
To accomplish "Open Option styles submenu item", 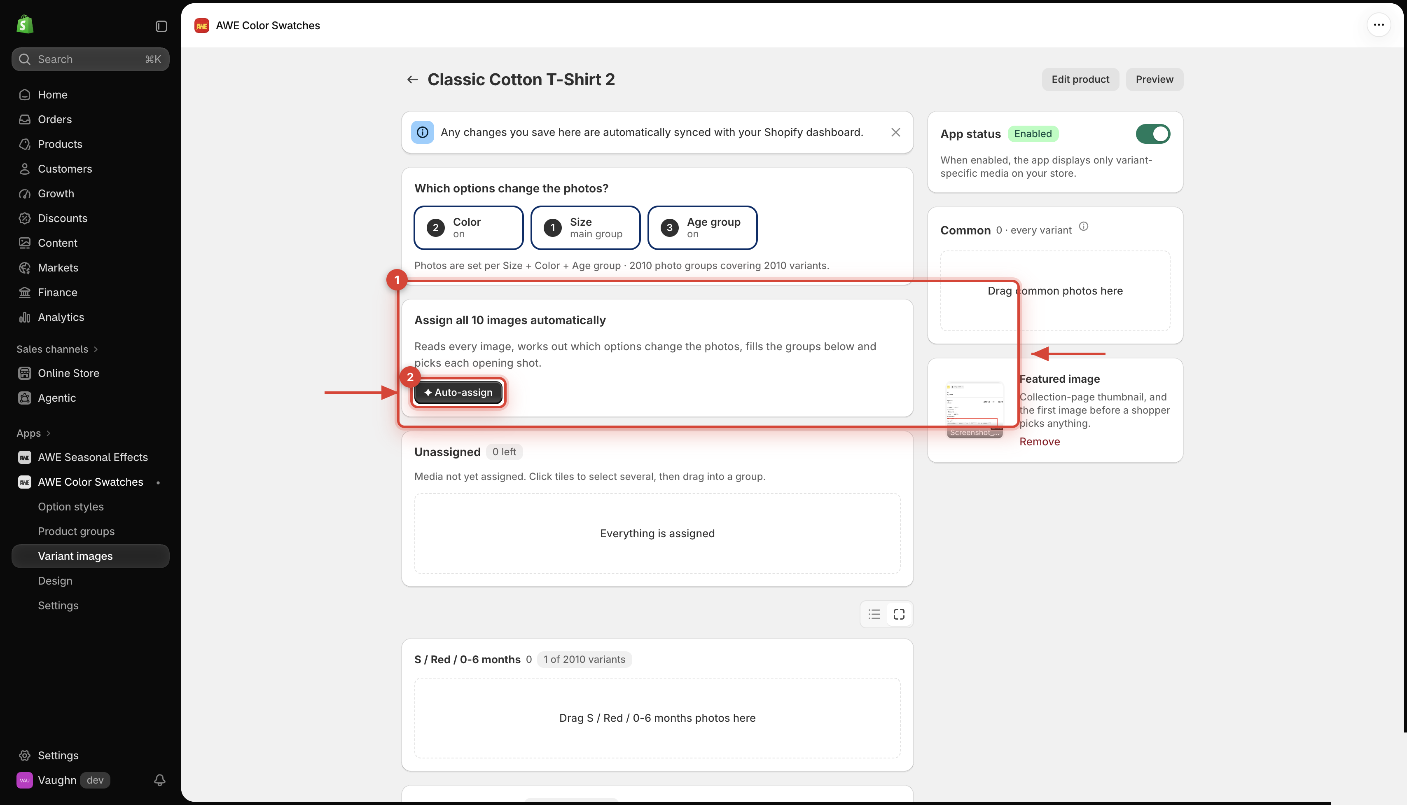I will (x=71, y=506).
